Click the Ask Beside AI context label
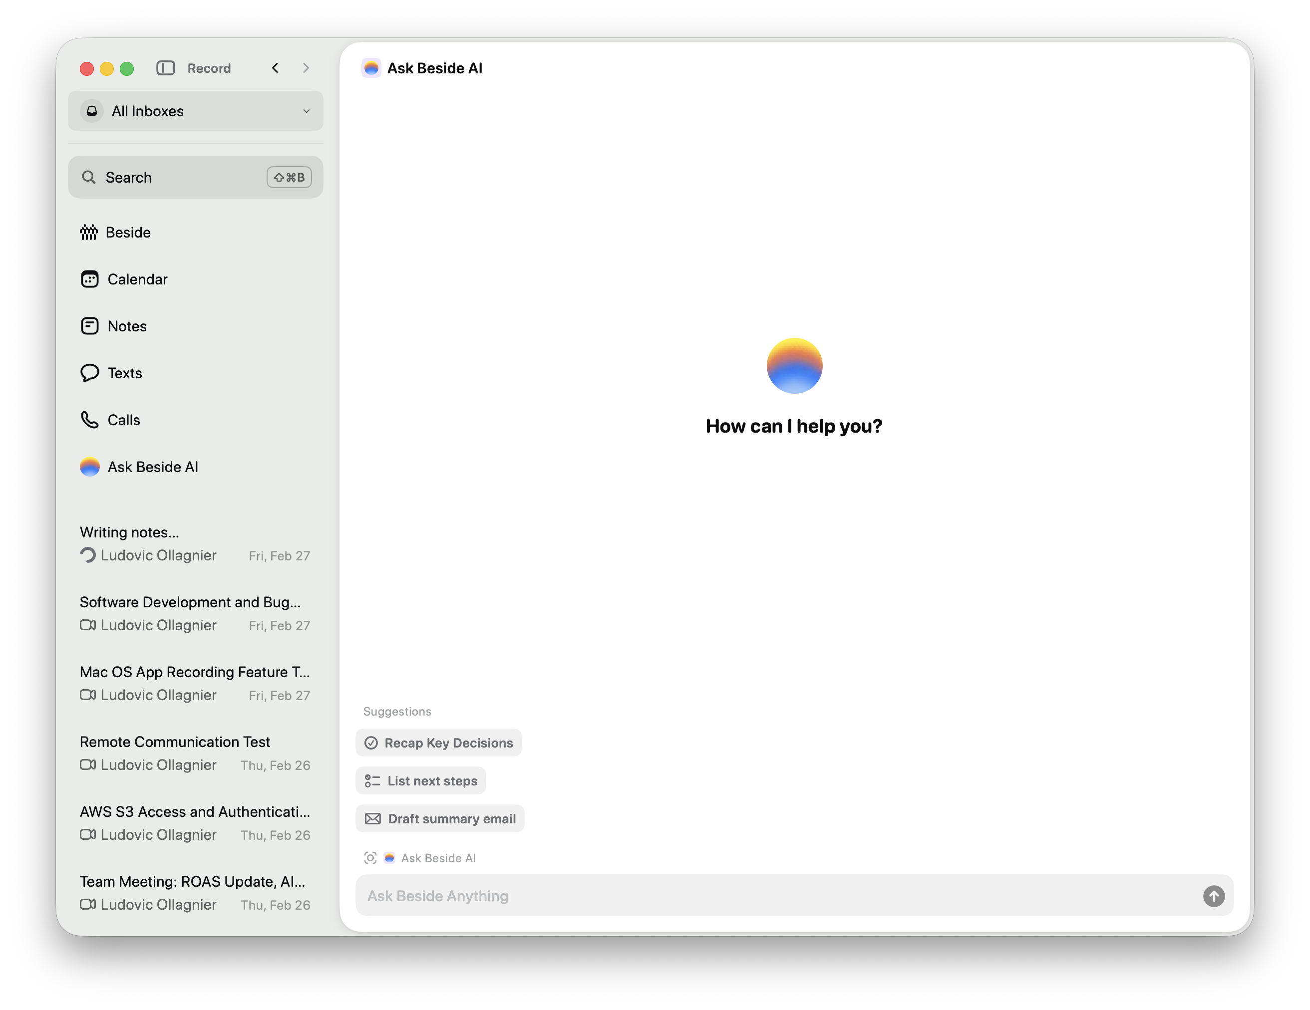Viewport: 1310px width, 1010px height. coord(438,858)
